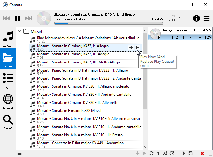Select Sonata in F major K.332 Mov. I
Screen dimensions: 213x157
86,112
